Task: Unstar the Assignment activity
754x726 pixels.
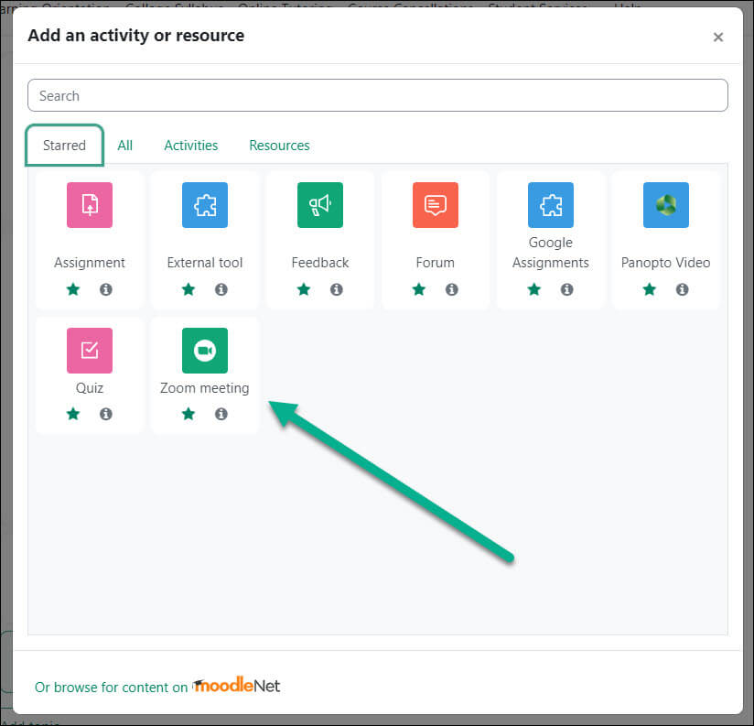Action: tap(73, 289)
